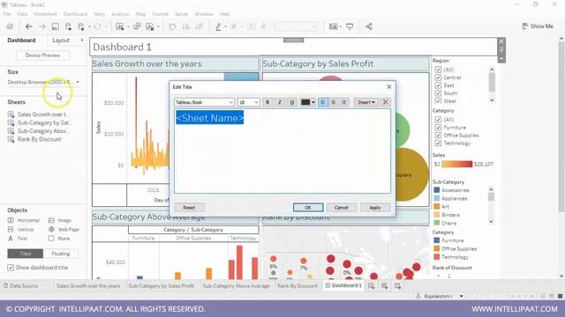Viewport: 565px width, 317px height.
Task: Toggle Bold in Edit Title dialog
Action: pyautogui.click(x=267, y=102)
